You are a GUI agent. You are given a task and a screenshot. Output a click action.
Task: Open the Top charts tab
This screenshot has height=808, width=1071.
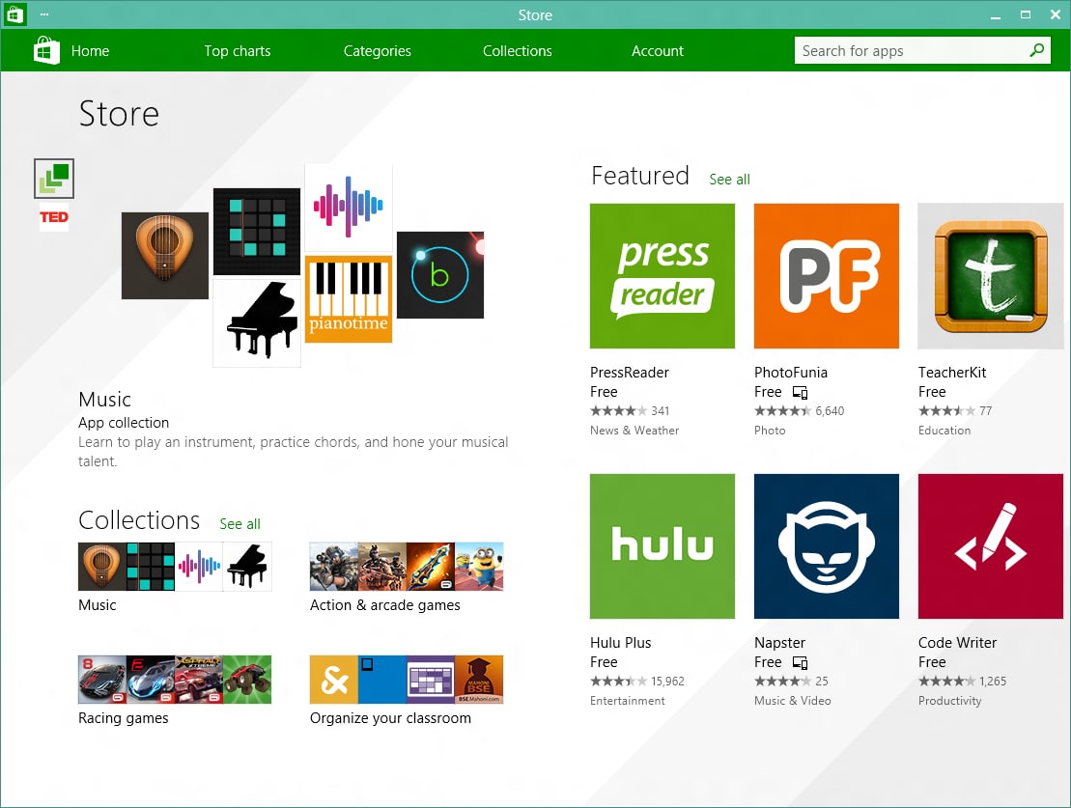coord(237,50)
